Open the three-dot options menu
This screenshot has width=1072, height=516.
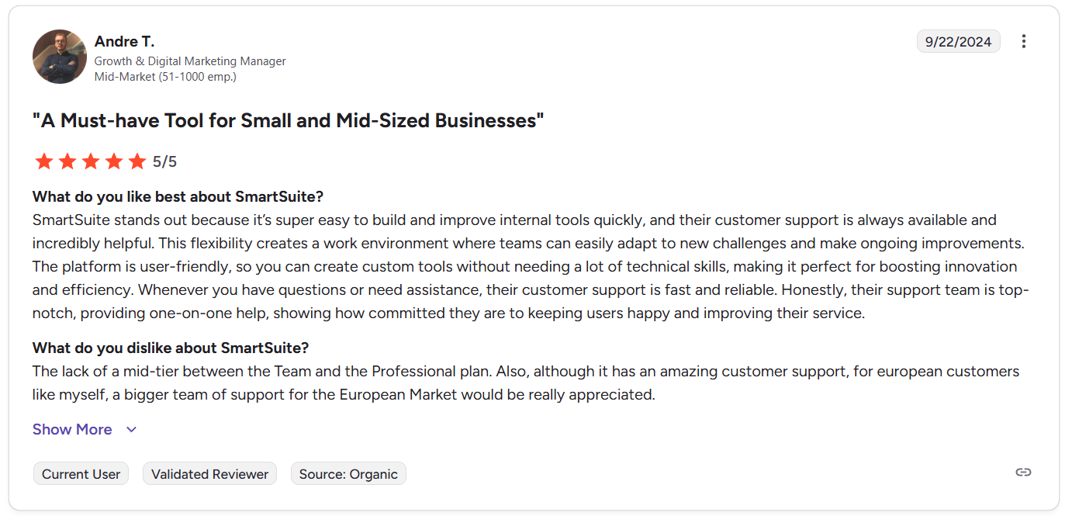click(1023, 41)
